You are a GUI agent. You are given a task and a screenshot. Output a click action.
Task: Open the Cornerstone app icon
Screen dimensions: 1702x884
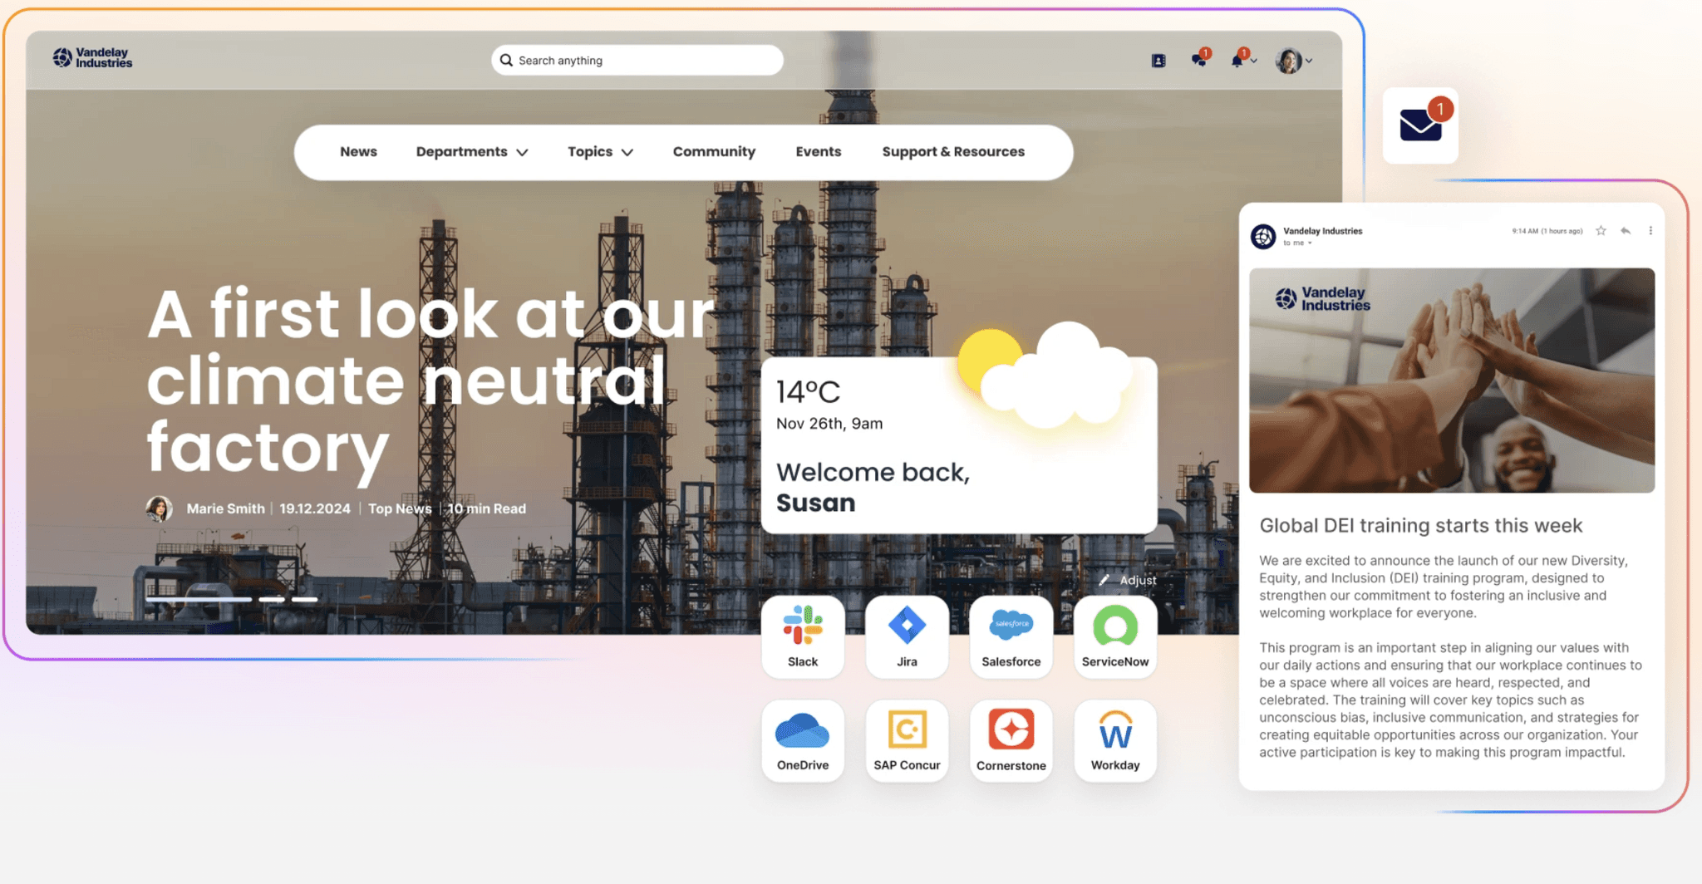(1011, 739)
